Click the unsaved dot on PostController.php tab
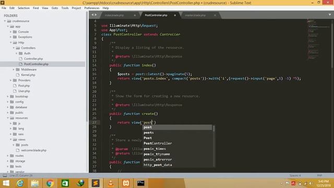The image size is (334, 188). [x=175, y=15]
